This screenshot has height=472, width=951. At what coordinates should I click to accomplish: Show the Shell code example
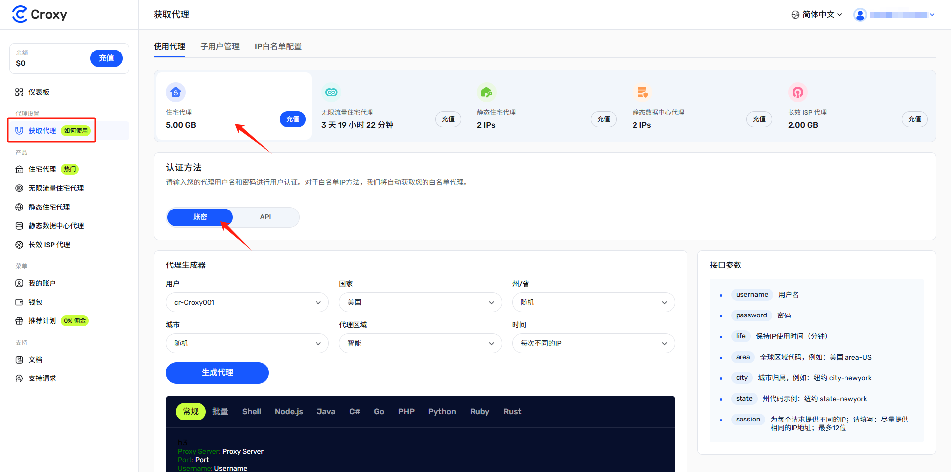click(x=252, y=412)
